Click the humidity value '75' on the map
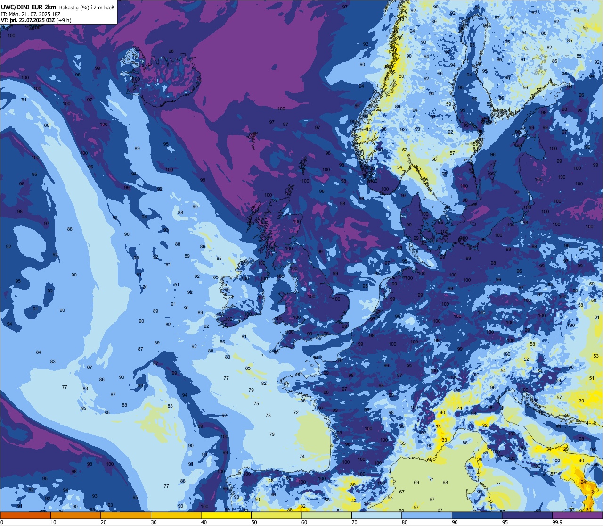This screenshot has height=526, width=603. click(x=256, y=403)
